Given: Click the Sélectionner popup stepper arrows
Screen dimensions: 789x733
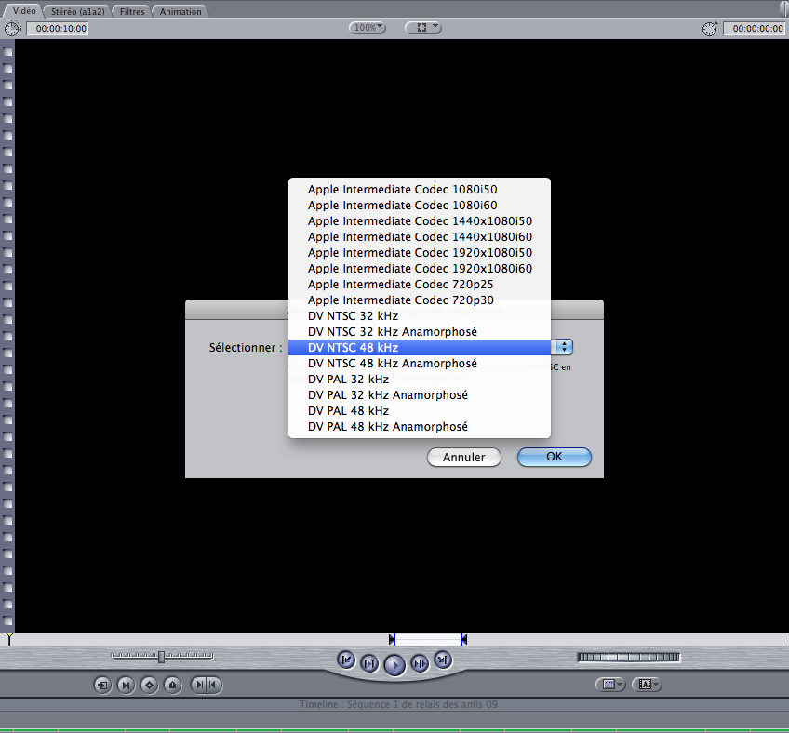Looking at the screenshot, I should [x=564, y=347].
